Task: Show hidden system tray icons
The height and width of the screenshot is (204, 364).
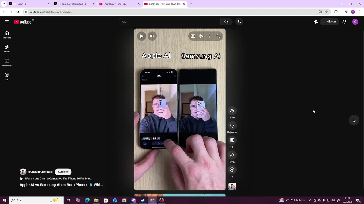Action: 310,200
